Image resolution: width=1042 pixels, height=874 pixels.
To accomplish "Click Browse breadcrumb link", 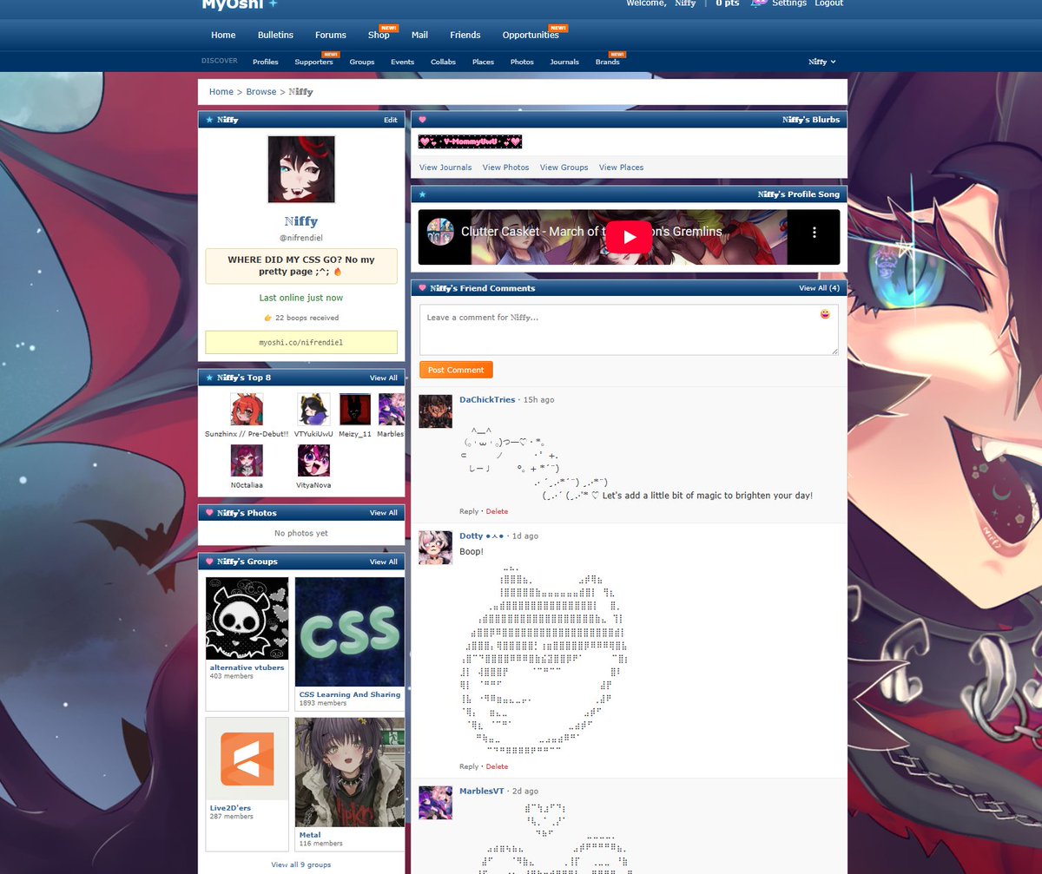I will [260, 91].
